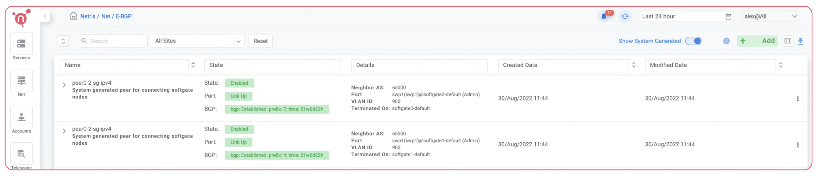The image size is (820, 176).
Task: Open the Accounts sidebar icon
Action: tap(21, 118)
